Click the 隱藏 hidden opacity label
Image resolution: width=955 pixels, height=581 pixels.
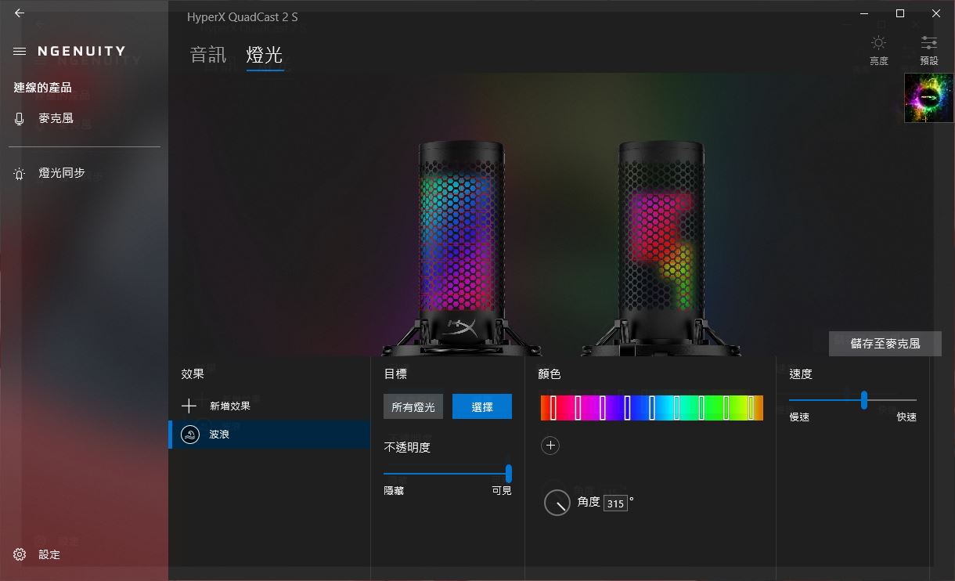[394, 491]
